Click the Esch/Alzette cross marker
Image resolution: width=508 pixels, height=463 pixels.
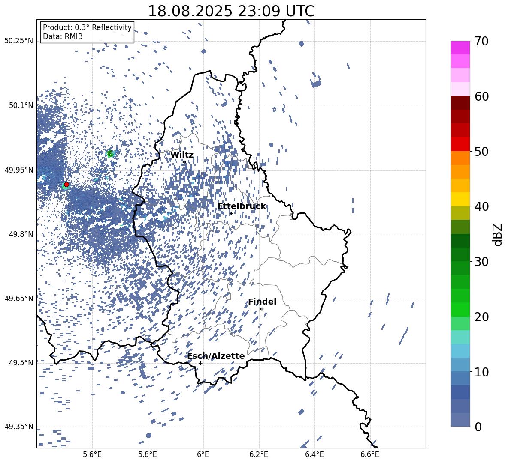point(200,363)
